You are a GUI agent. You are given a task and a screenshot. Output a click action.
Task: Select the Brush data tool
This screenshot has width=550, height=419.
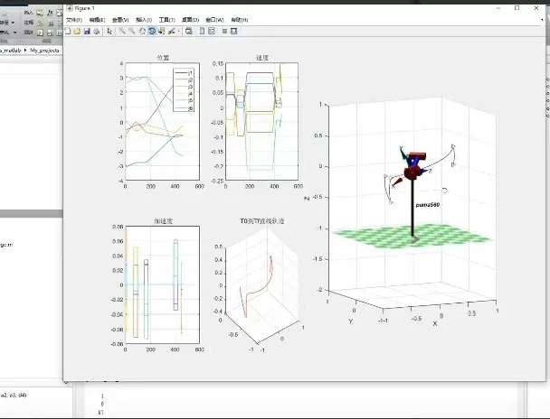pyautogui.click(x=171, y=31)
